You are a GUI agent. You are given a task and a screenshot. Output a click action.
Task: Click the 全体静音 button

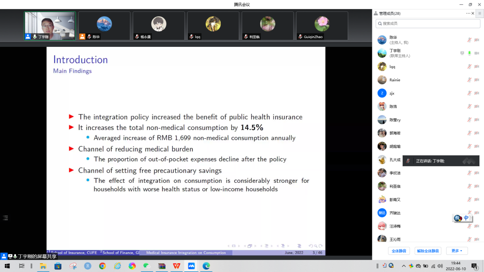pyautogui.click(x=399, y=251)
